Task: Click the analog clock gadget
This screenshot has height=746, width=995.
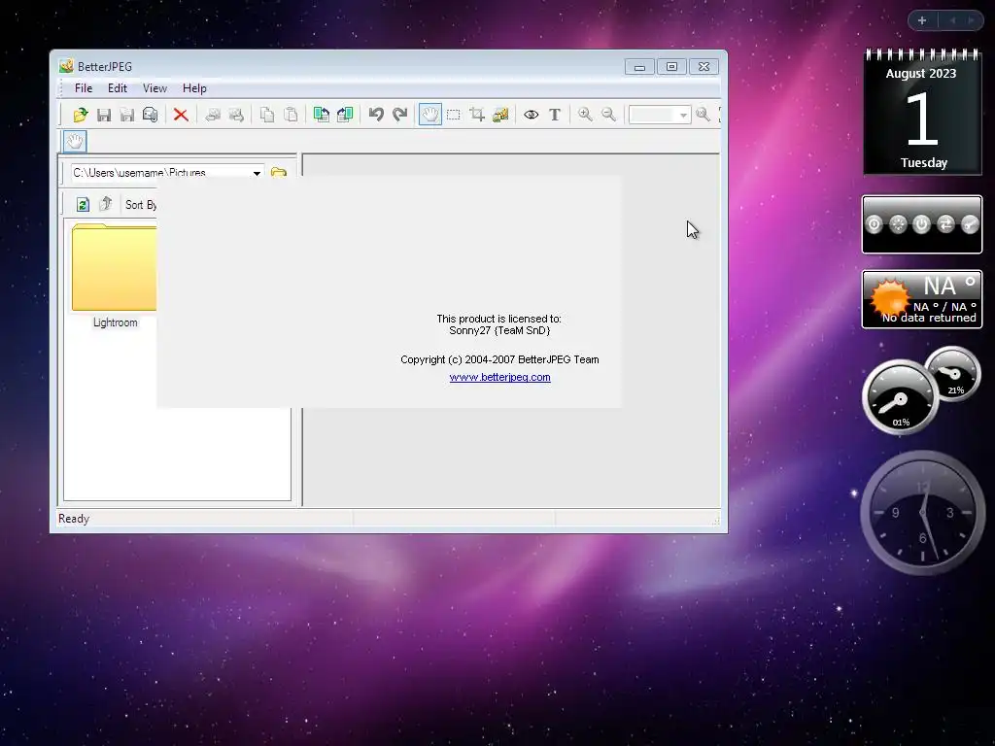Action: tap(922, 513)
